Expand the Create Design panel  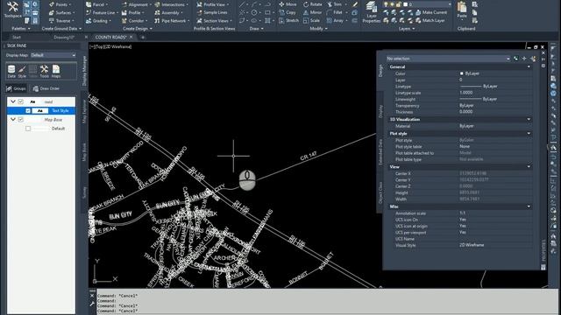[138, 29]
